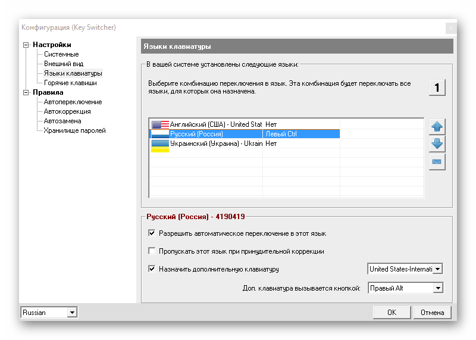Click the number 1 combination button

point(437,88)
